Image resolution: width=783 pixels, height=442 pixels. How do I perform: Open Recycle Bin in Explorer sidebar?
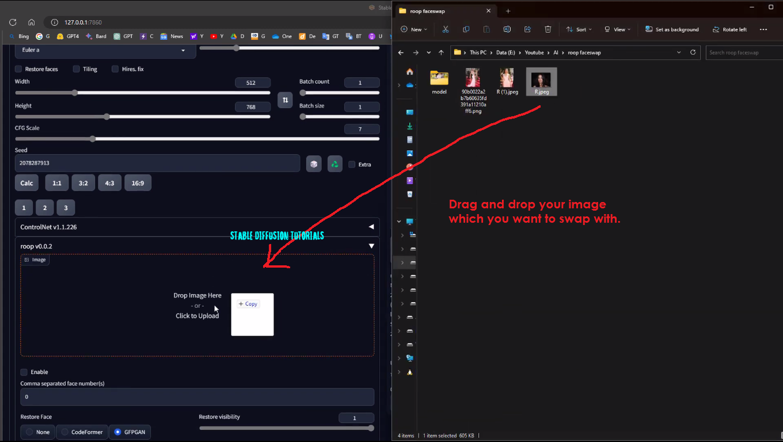click(x=410, y=195)
